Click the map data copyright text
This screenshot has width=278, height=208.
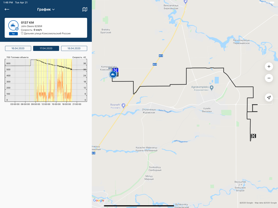[x=258, y=203]
